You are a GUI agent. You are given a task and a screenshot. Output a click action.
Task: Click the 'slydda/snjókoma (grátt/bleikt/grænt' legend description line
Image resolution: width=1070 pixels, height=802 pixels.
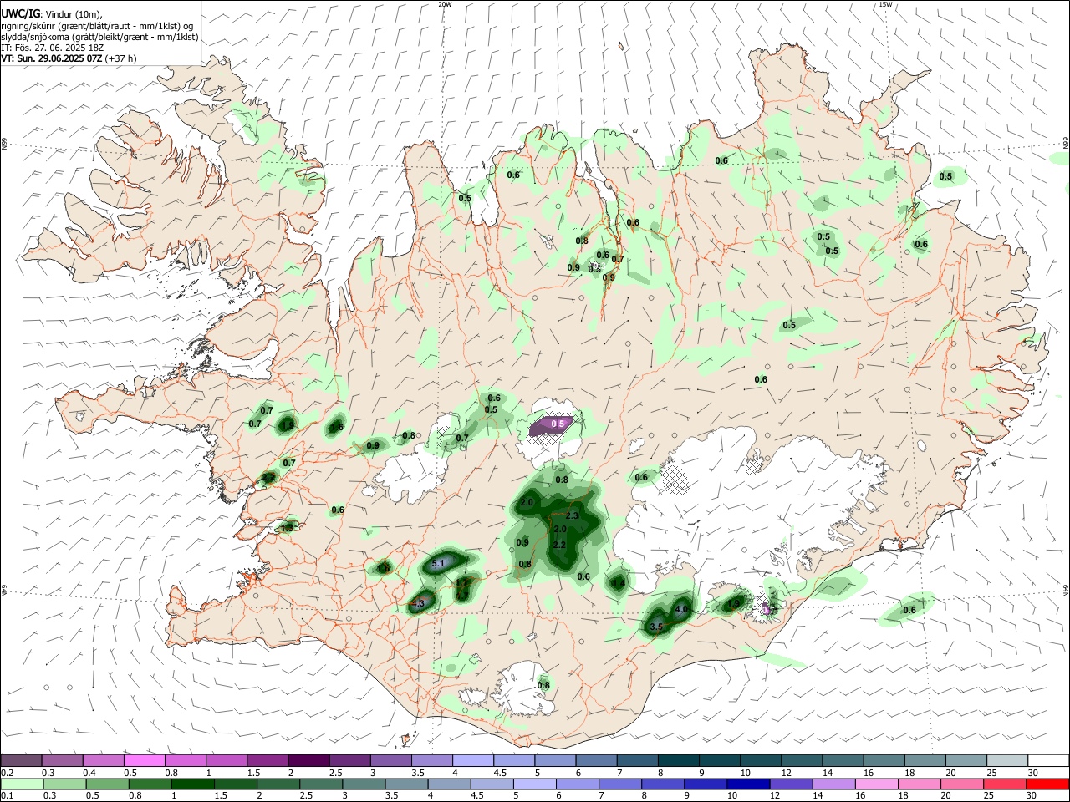99,37
